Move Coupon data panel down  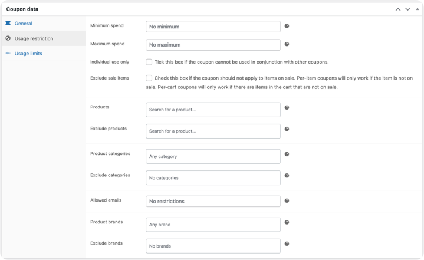pos(407,9)
